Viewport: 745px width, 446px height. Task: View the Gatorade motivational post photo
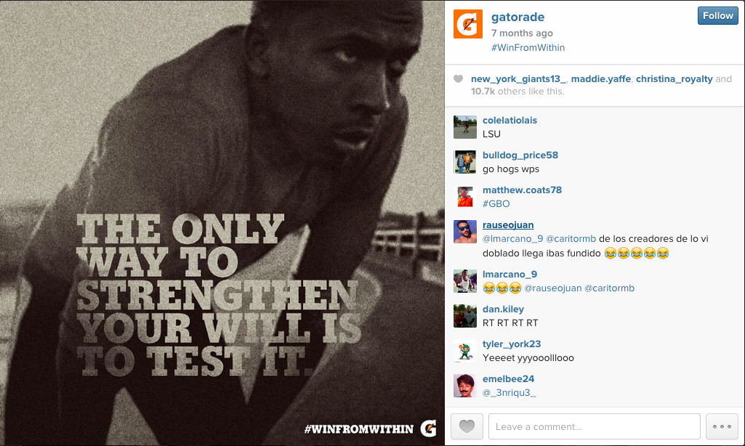222,223
